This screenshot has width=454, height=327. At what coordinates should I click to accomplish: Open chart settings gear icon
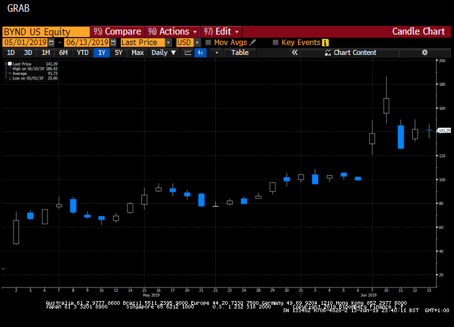pos(424,53)
